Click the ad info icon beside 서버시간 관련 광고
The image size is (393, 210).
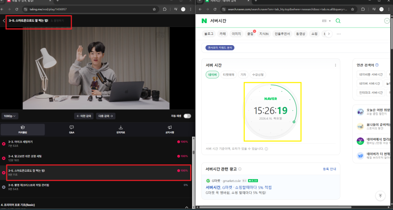point(240,169)
